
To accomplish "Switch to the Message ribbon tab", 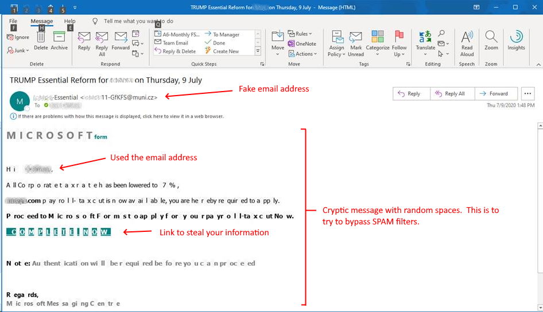I will 41,21.
